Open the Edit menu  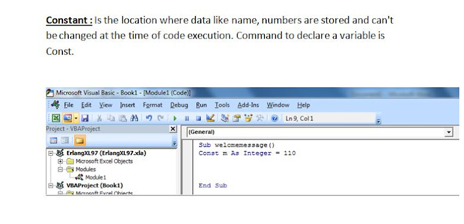[x=86, y=105]
